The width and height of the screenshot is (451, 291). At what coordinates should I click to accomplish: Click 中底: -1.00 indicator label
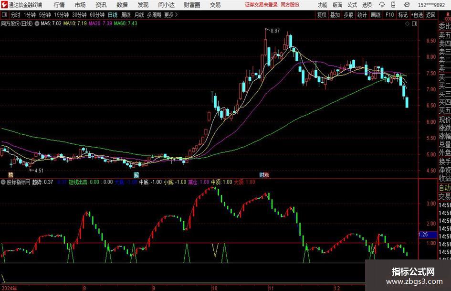click(x=150, y=182)
